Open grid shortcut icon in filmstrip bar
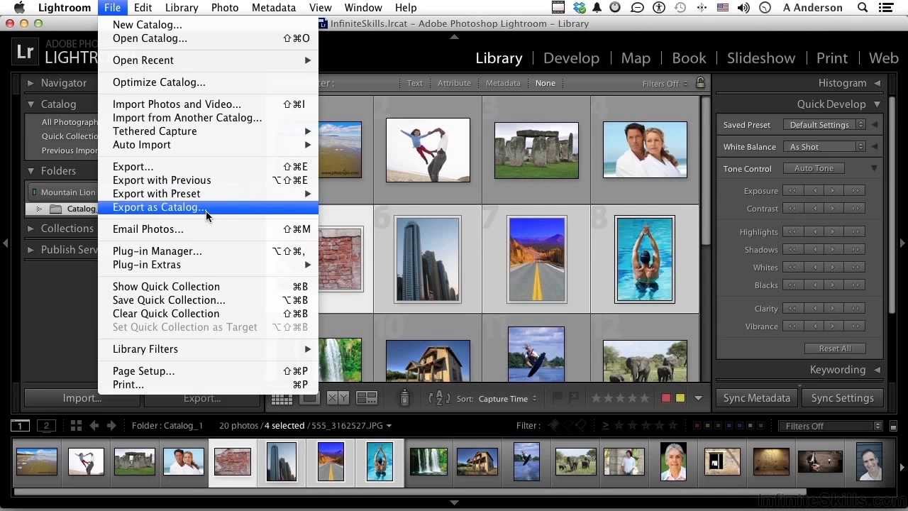 coord(76,426)
